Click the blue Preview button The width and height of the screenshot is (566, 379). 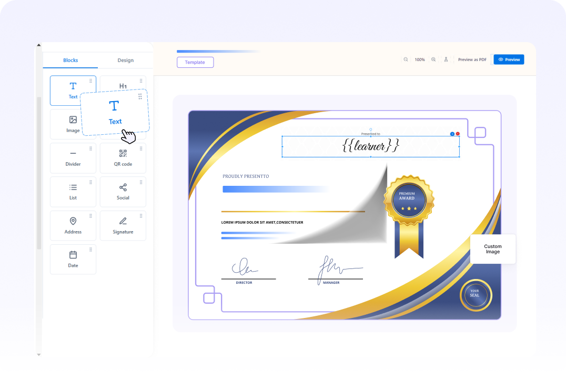509,59
